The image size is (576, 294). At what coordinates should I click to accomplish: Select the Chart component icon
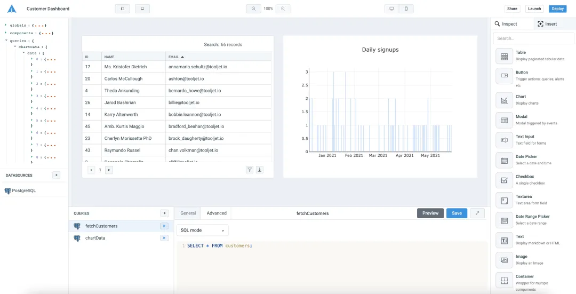(x=505, y=100)
